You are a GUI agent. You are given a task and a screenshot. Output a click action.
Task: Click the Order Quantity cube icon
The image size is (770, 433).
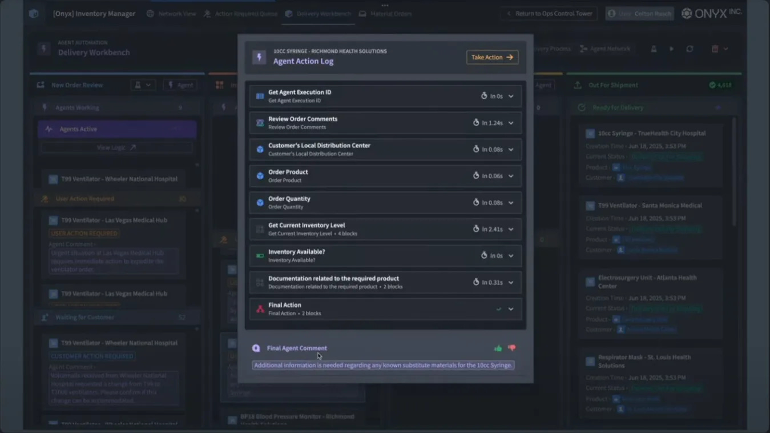(260, 203)
